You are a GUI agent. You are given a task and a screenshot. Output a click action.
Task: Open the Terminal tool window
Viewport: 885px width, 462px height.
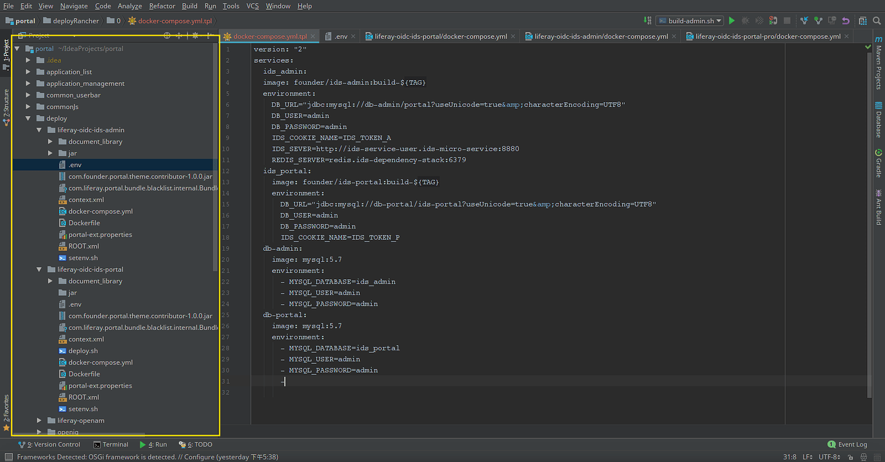coord(110,444)
